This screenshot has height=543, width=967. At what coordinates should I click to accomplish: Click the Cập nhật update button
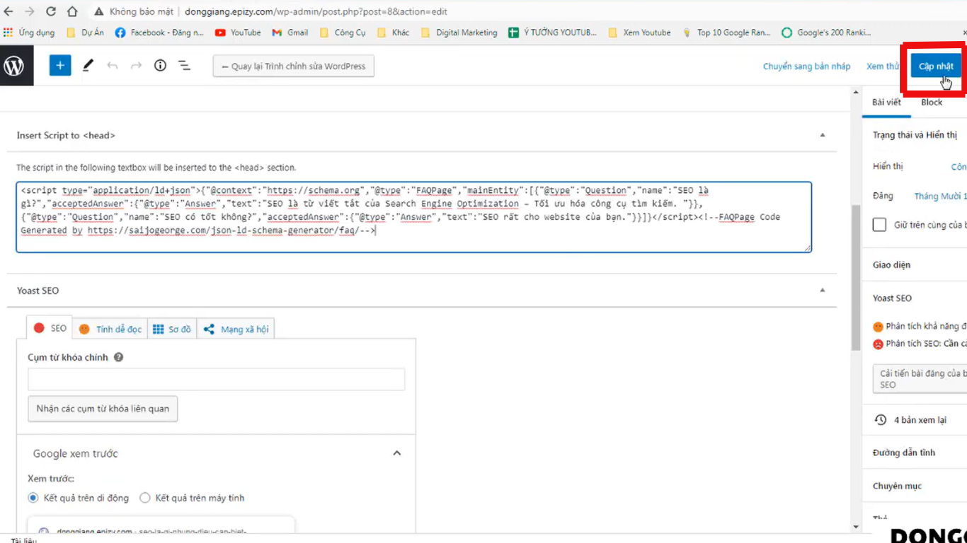[936, 66]
